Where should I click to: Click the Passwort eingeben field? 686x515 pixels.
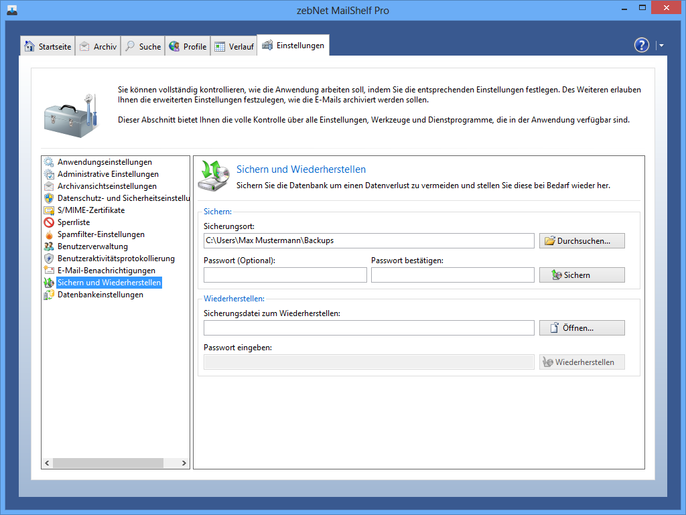point(369,362)
